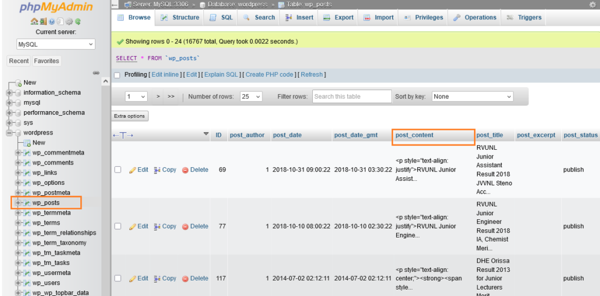This screenshot has width=600, height=296.
Task: Open the SQL tab
Action: click(x=221, y=18)
